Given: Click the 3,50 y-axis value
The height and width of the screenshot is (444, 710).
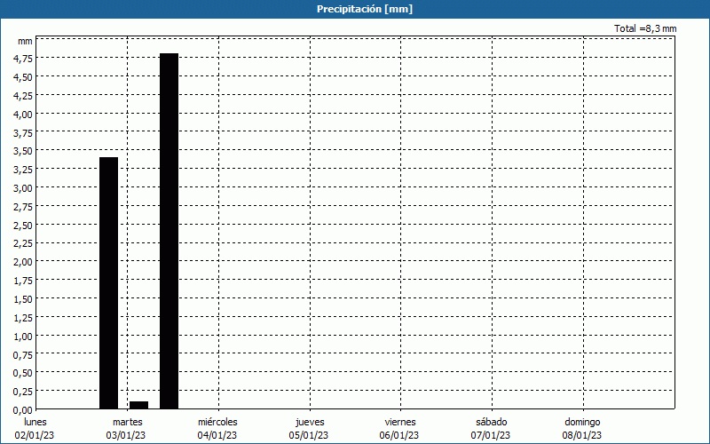Looking at the screenshot, I should point(23,151).
